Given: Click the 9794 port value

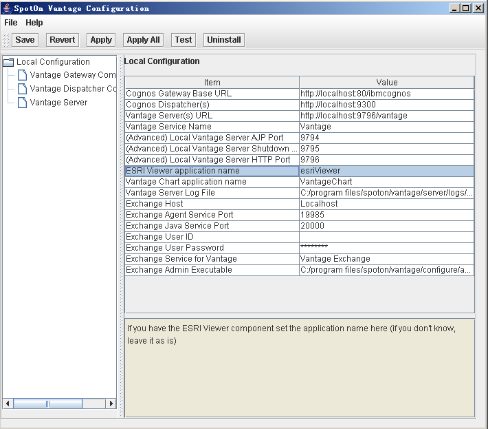Looking at the screenshot, I should 386,138.
